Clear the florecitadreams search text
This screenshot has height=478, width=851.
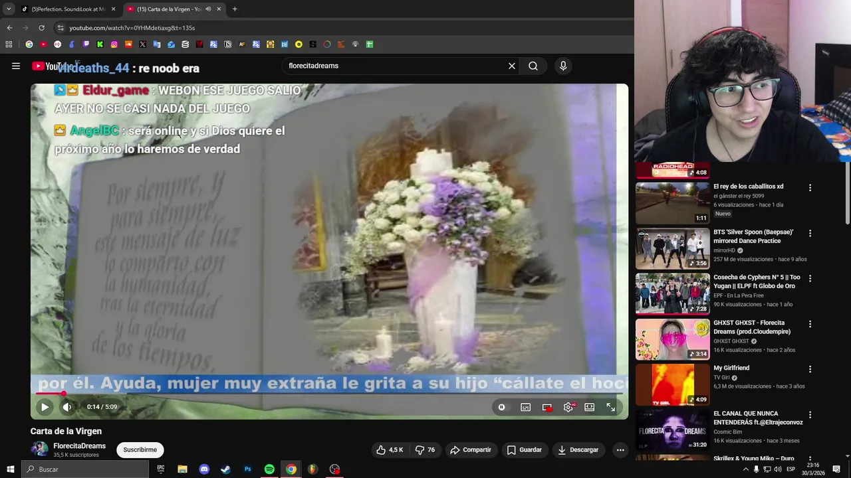click(512, 66)
